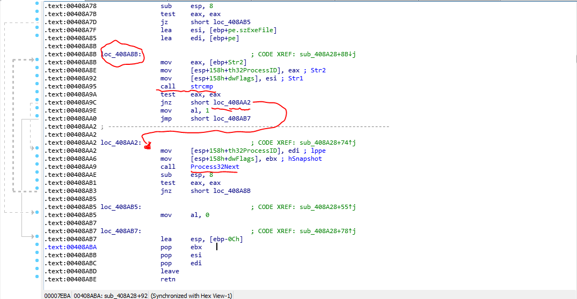
Task: Click the CODE XREF sub_408A28+55 comment
Action: (x=303, y=207)
